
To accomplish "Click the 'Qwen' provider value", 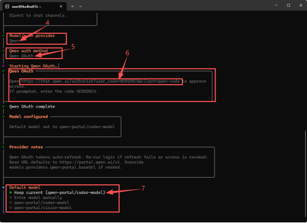I will pos(14,40).
